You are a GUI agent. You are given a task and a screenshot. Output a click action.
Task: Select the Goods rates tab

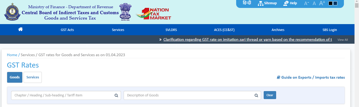[x=15, y=77]
